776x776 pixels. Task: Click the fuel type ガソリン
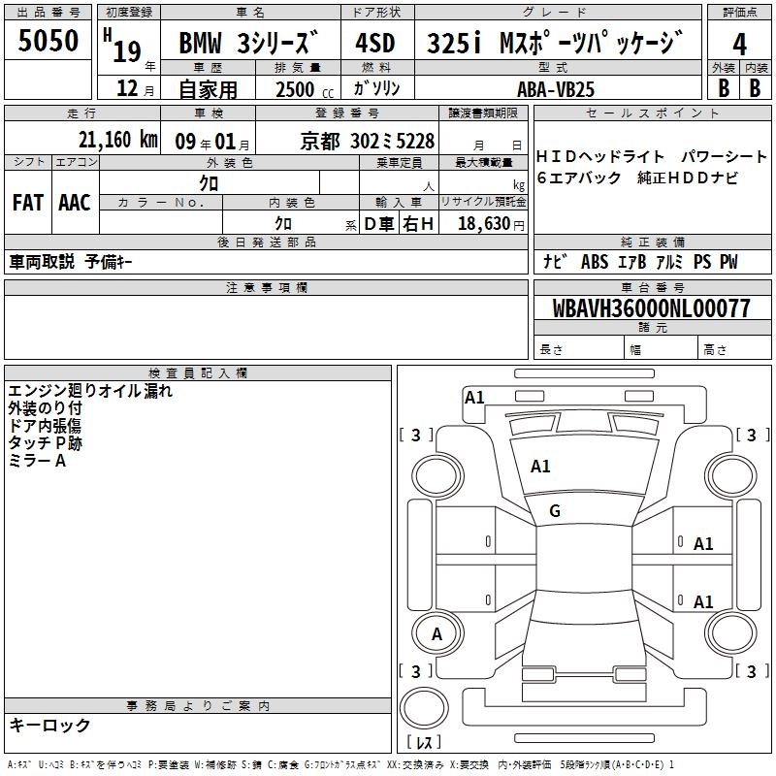coord(376,88)
